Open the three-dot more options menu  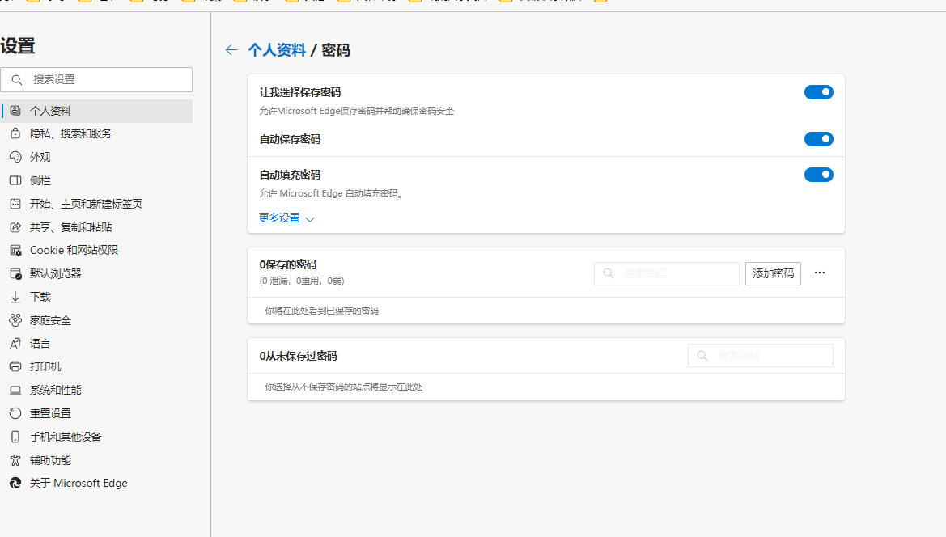pyautogui.click(x=819, y=273)
